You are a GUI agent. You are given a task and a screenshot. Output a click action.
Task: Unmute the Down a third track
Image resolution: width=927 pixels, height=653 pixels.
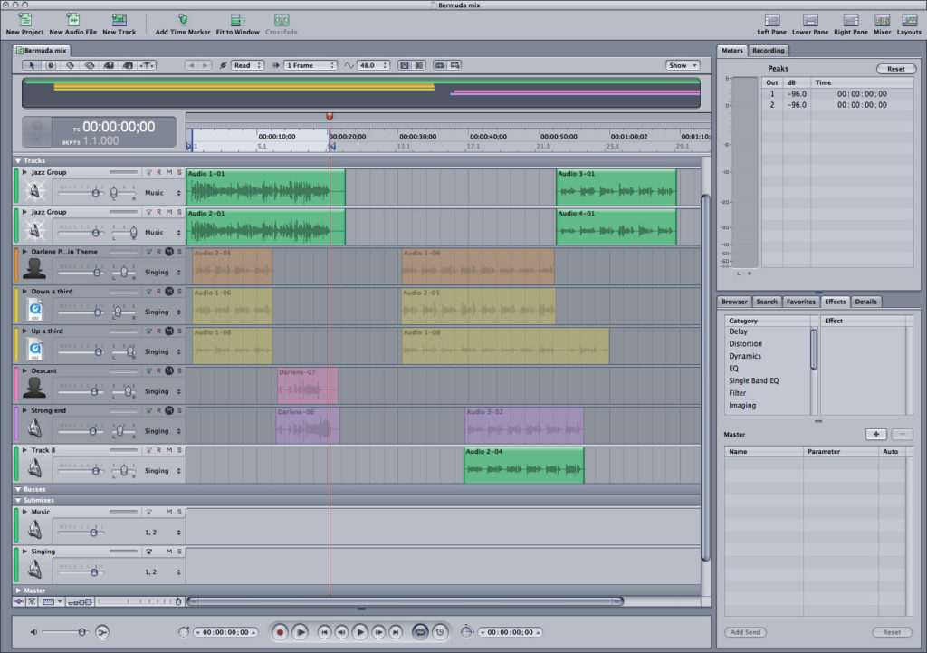[x=169, y=291]
